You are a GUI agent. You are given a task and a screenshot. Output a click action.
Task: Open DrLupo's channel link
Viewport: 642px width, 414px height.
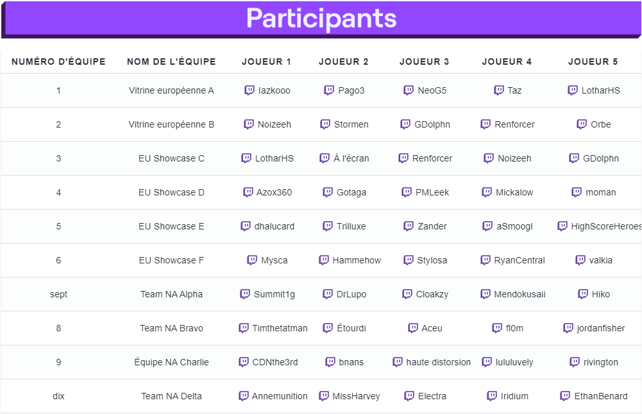pos(351,294)
